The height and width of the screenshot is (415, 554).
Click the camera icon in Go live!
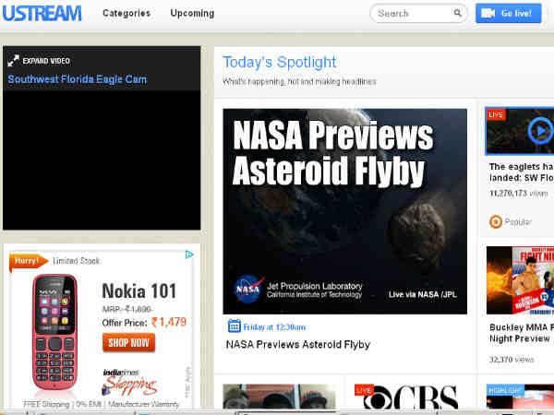(488, 14)
